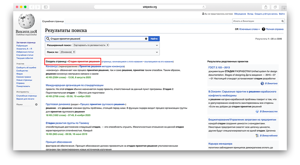The height and width of the screenshot is (165, 300).
Task: Open 'Международная организация по стандартизации' result
Action: click(75, 85)
